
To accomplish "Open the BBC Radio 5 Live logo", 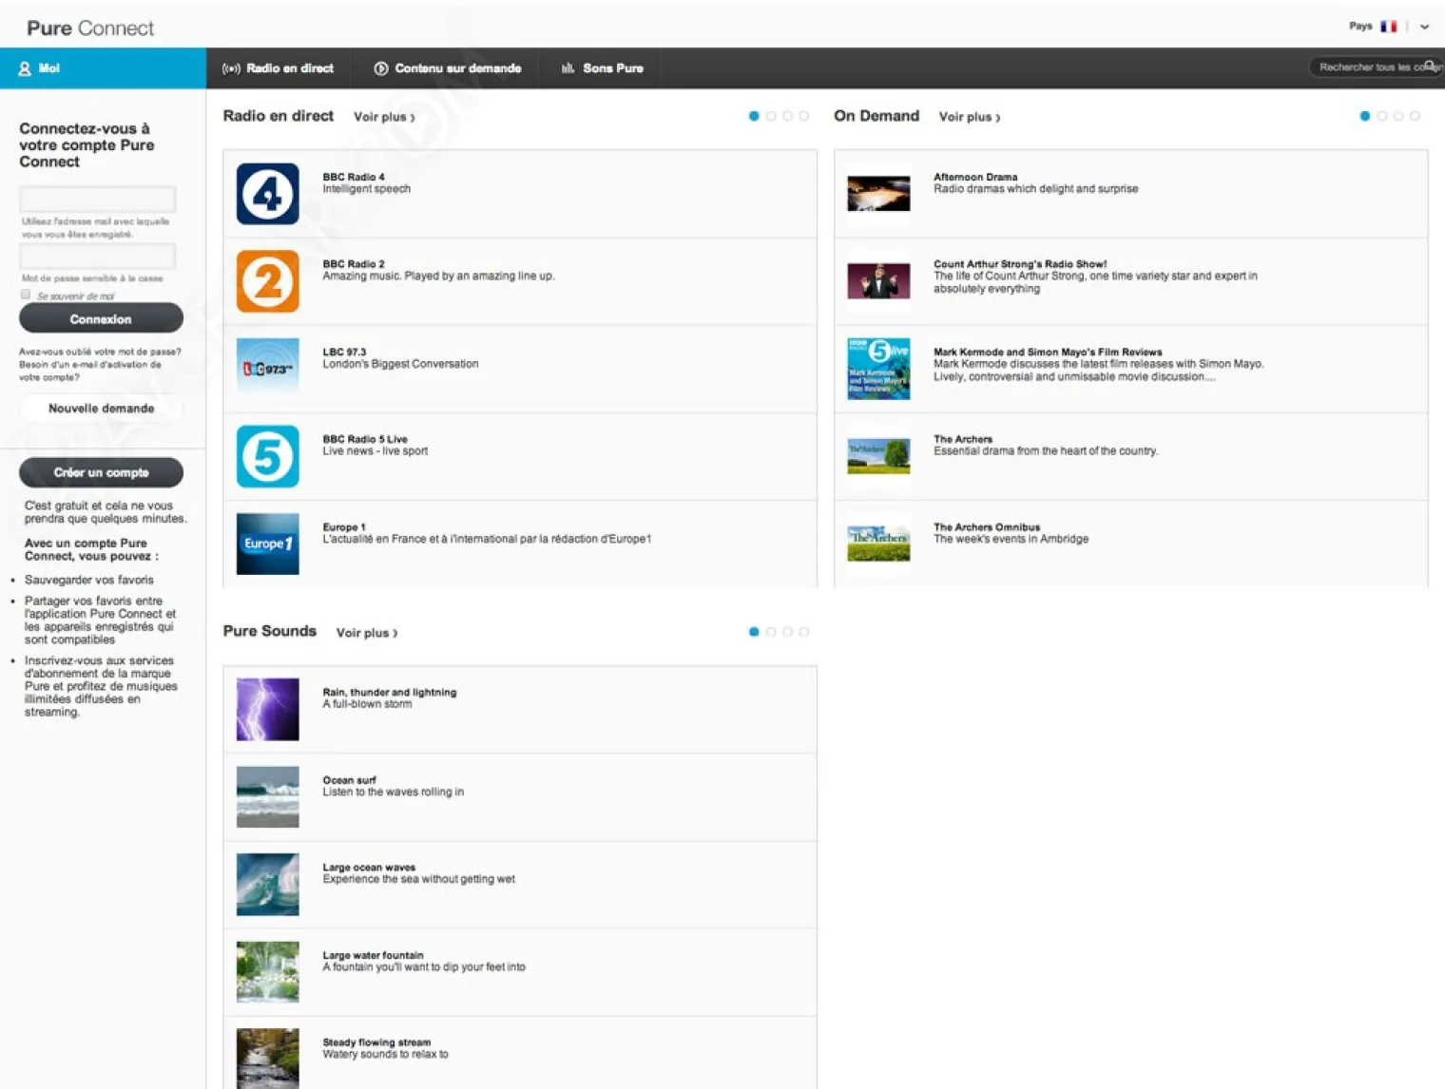I will pyautogui.click(x=267, y=456).
